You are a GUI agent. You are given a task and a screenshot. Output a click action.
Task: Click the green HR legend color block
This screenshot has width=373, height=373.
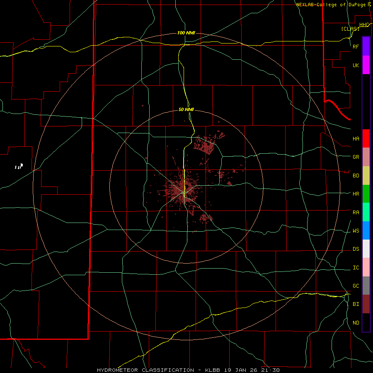[366, 194]
